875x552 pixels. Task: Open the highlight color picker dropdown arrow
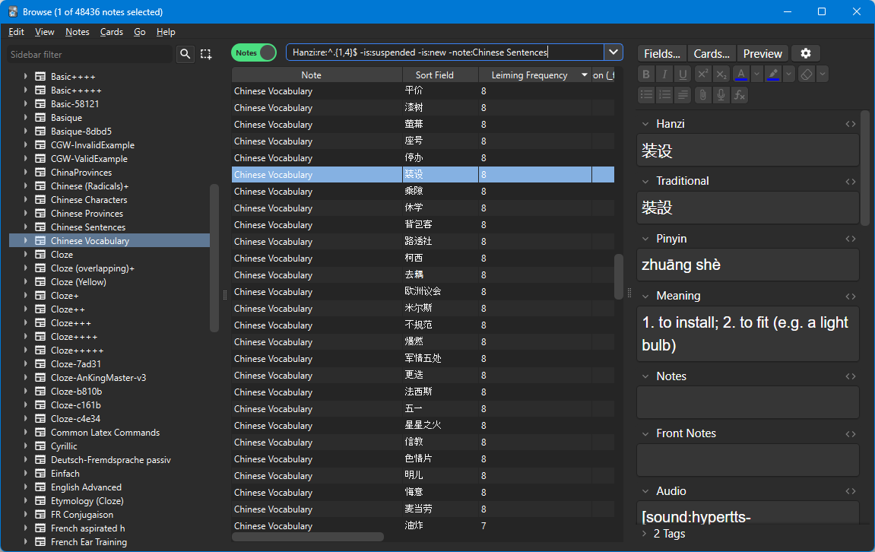tap(788, 75)
